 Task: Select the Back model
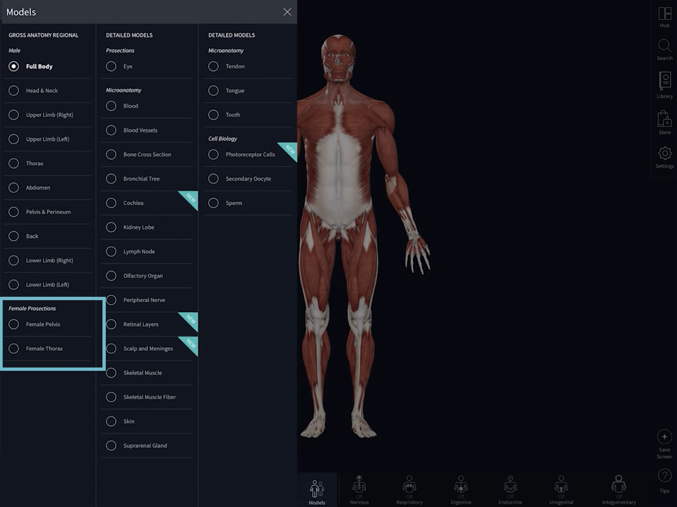[14, 236]
